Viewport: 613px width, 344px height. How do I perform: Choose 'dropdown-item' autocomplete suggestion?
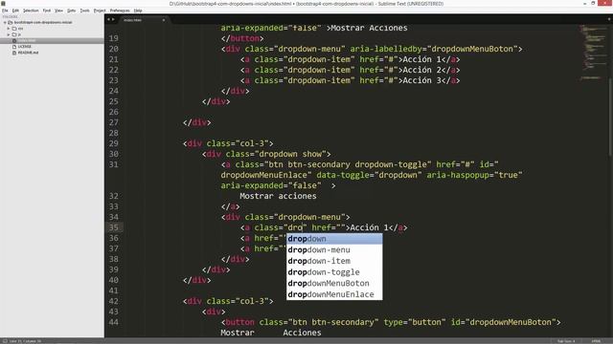(334, 261)
